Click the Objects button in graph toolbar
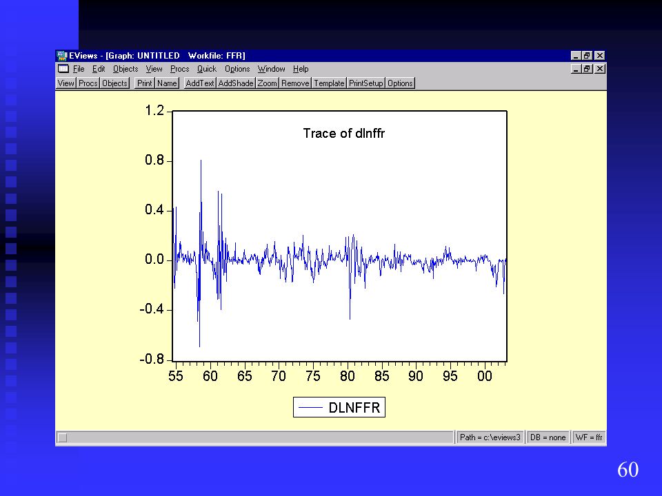This screenshot has width=662, height=496. [114, 83]
